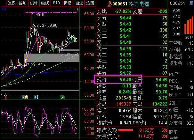Click 最高 value 54.50
This screenshot has height=140, width=194.
click(162, 86)
